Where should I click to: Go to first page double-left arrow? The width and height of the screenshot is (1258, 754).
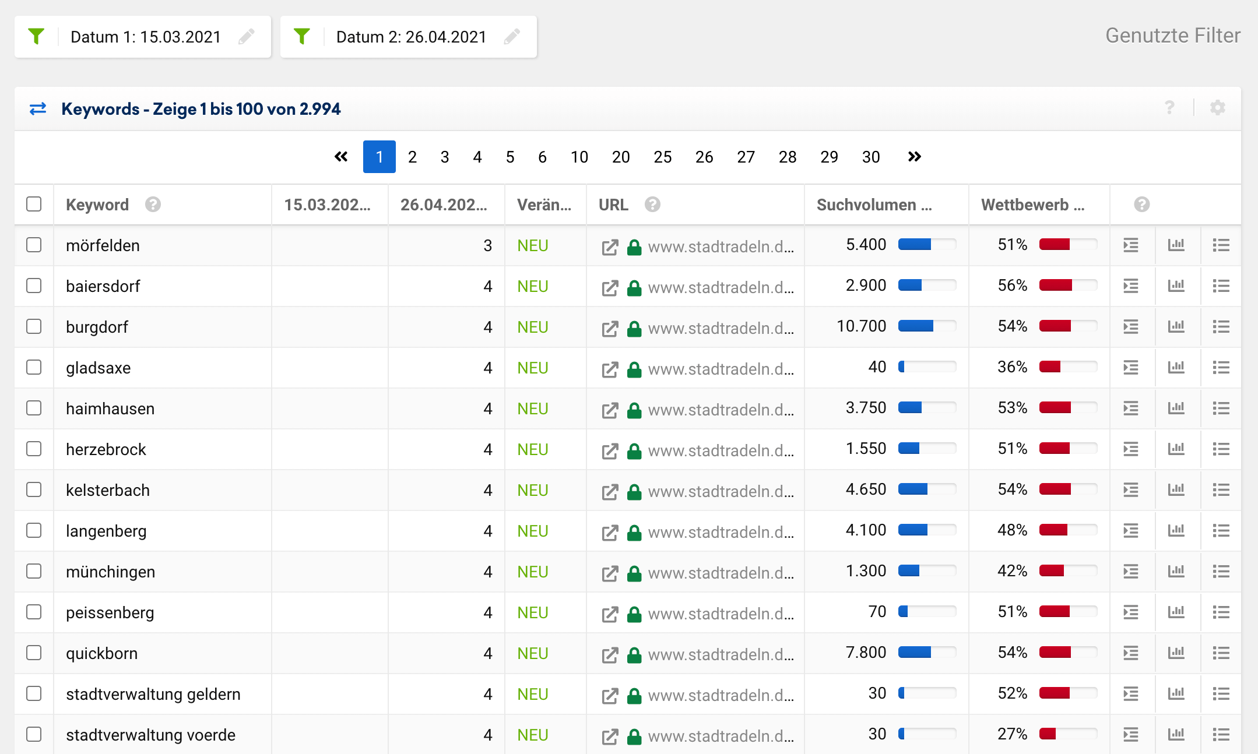341,157
